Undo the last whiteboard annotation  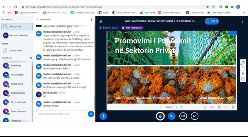(x=243, y=68)
